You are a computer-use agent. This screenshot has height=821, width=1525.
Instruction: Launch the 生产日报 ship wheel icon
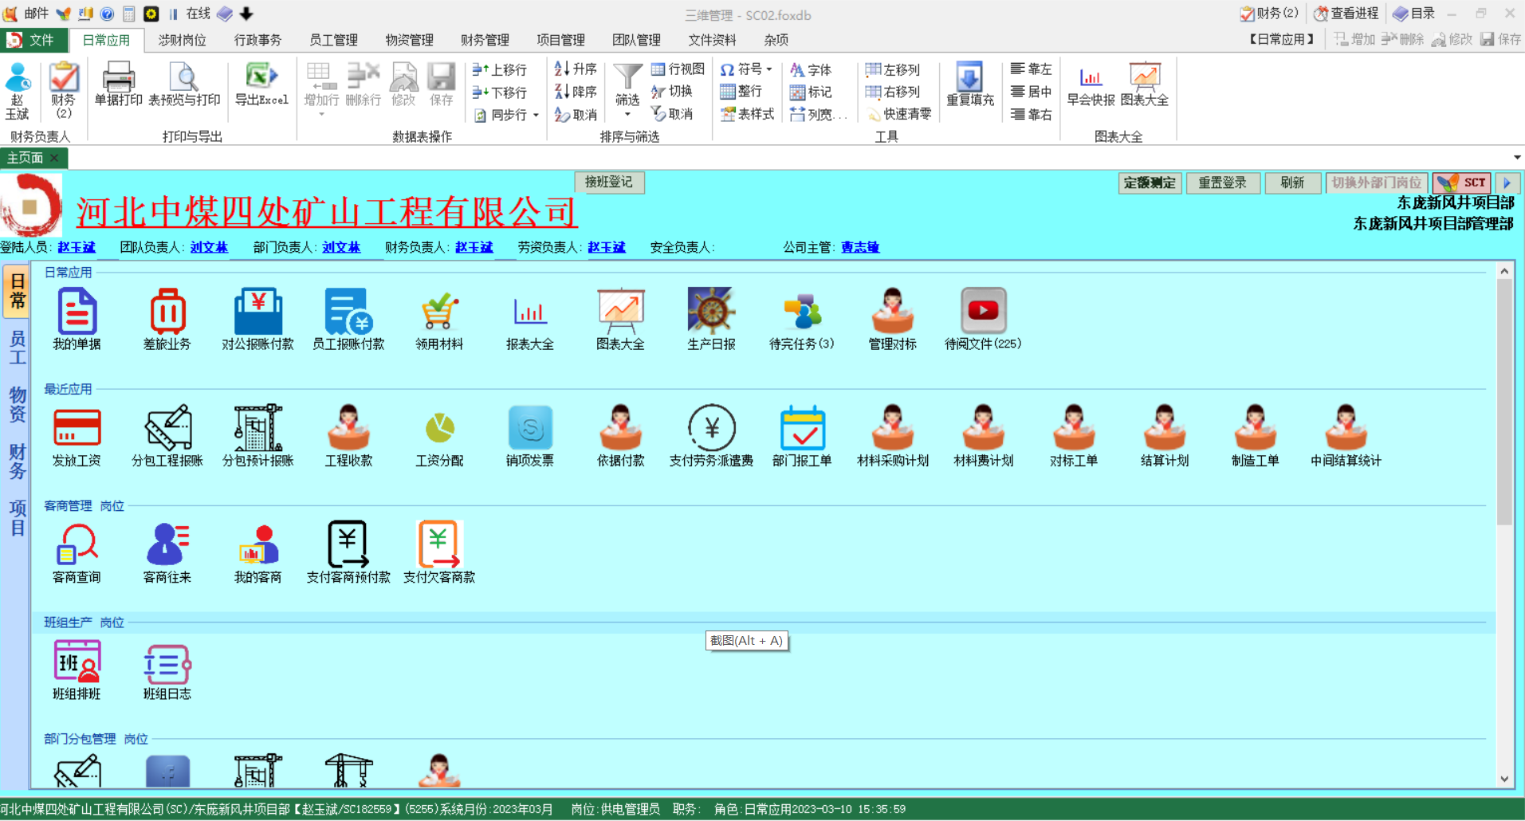tap(710, 312)
